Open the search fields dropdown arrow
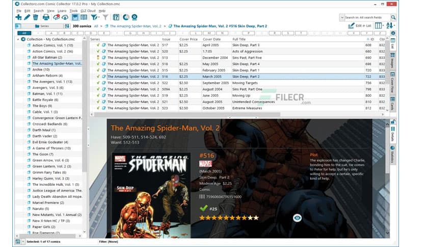This screenshot has height=247, width=426. [342, 17]
